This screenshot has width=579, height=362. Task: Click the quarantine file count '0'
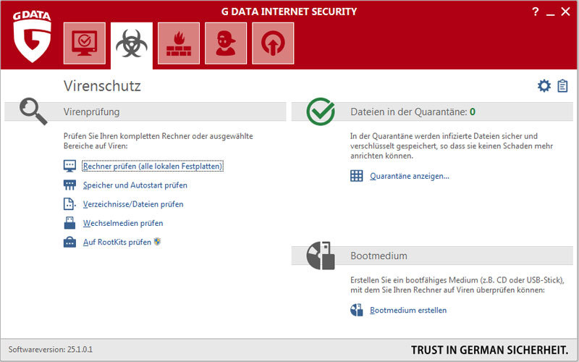(473, 111)
